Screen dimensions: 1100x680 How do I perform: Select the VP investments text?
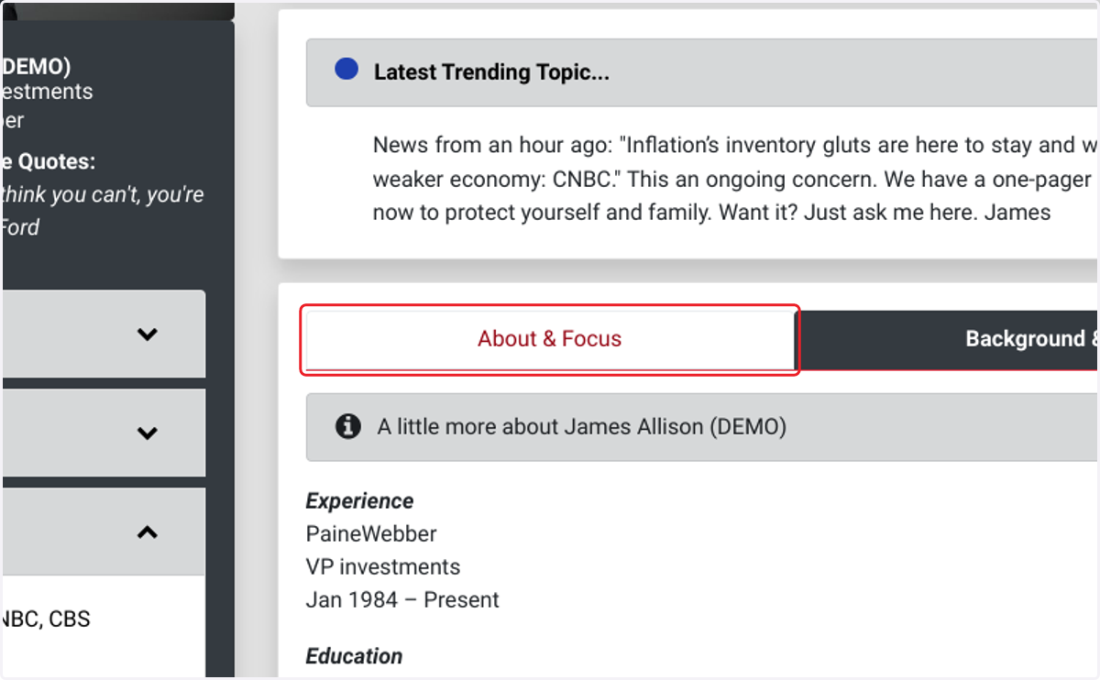pos(383,567)
